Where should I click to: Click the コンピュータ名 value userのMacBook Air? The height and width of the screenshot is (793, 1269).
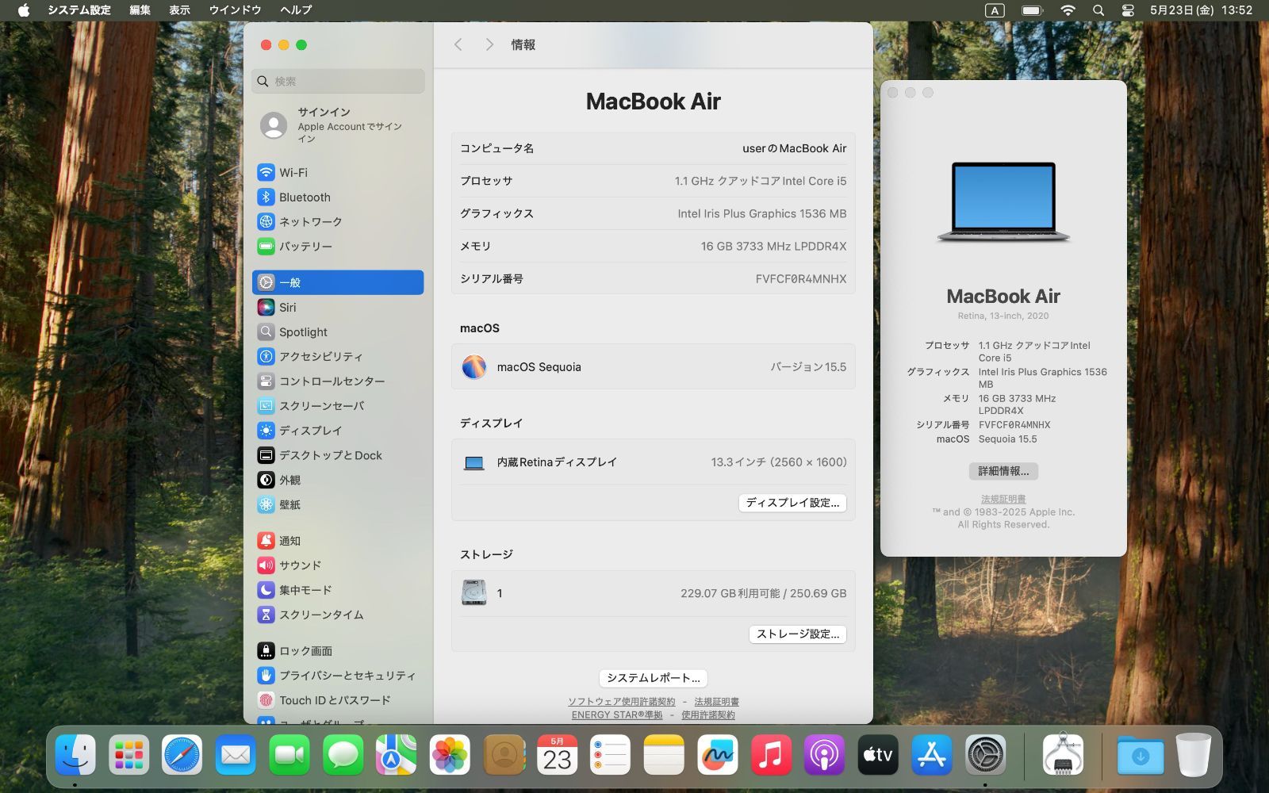click(x=794, y=148)
